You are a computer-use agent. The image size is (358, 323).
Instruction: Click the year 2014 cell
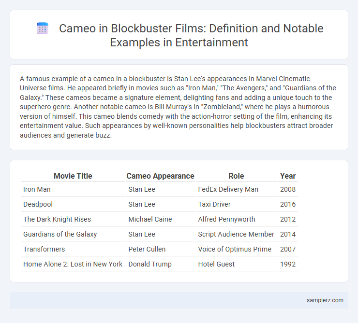pos(288,234)
